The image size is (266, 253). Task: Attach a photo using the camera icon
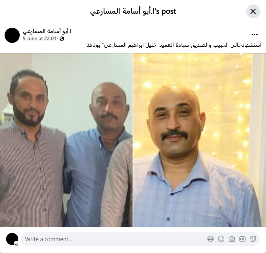point(232,239)
